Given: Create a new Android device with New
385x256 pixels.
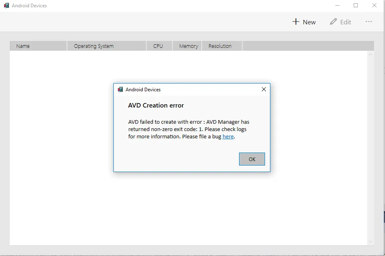Looking at the screenshot, I should pyautogui.click(x=304, y=22).
